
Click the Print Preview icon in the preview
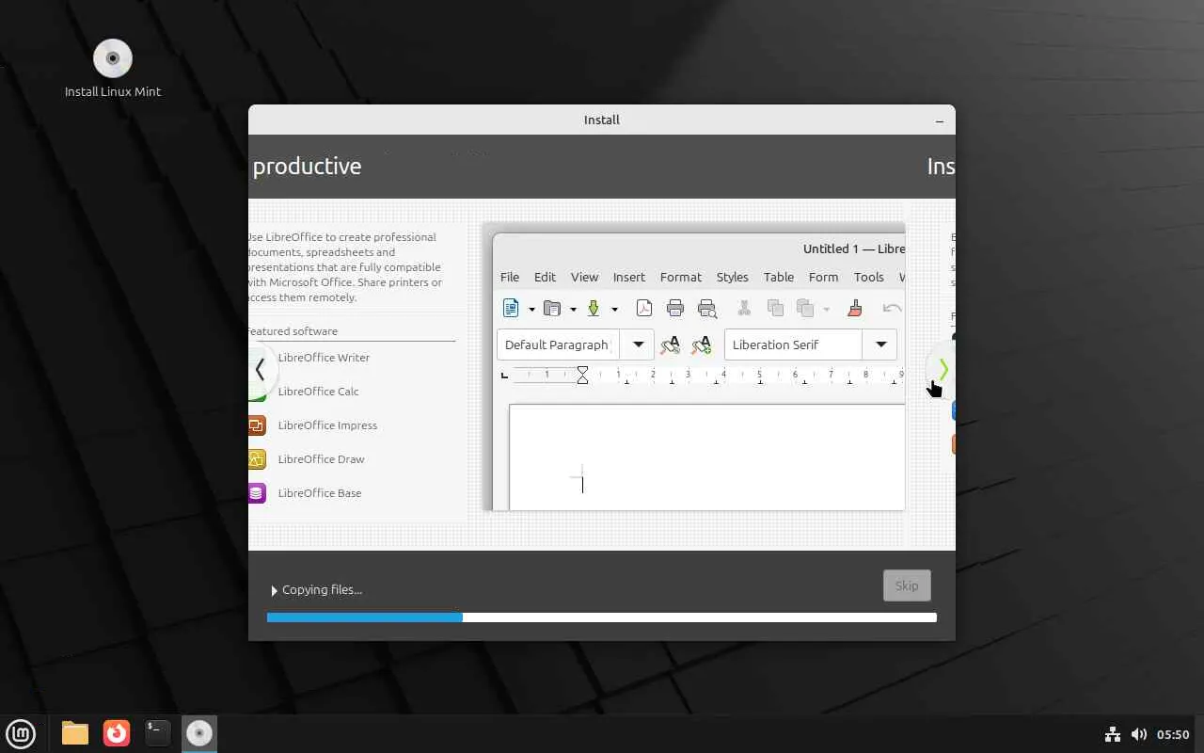click(x=707, y=308)
